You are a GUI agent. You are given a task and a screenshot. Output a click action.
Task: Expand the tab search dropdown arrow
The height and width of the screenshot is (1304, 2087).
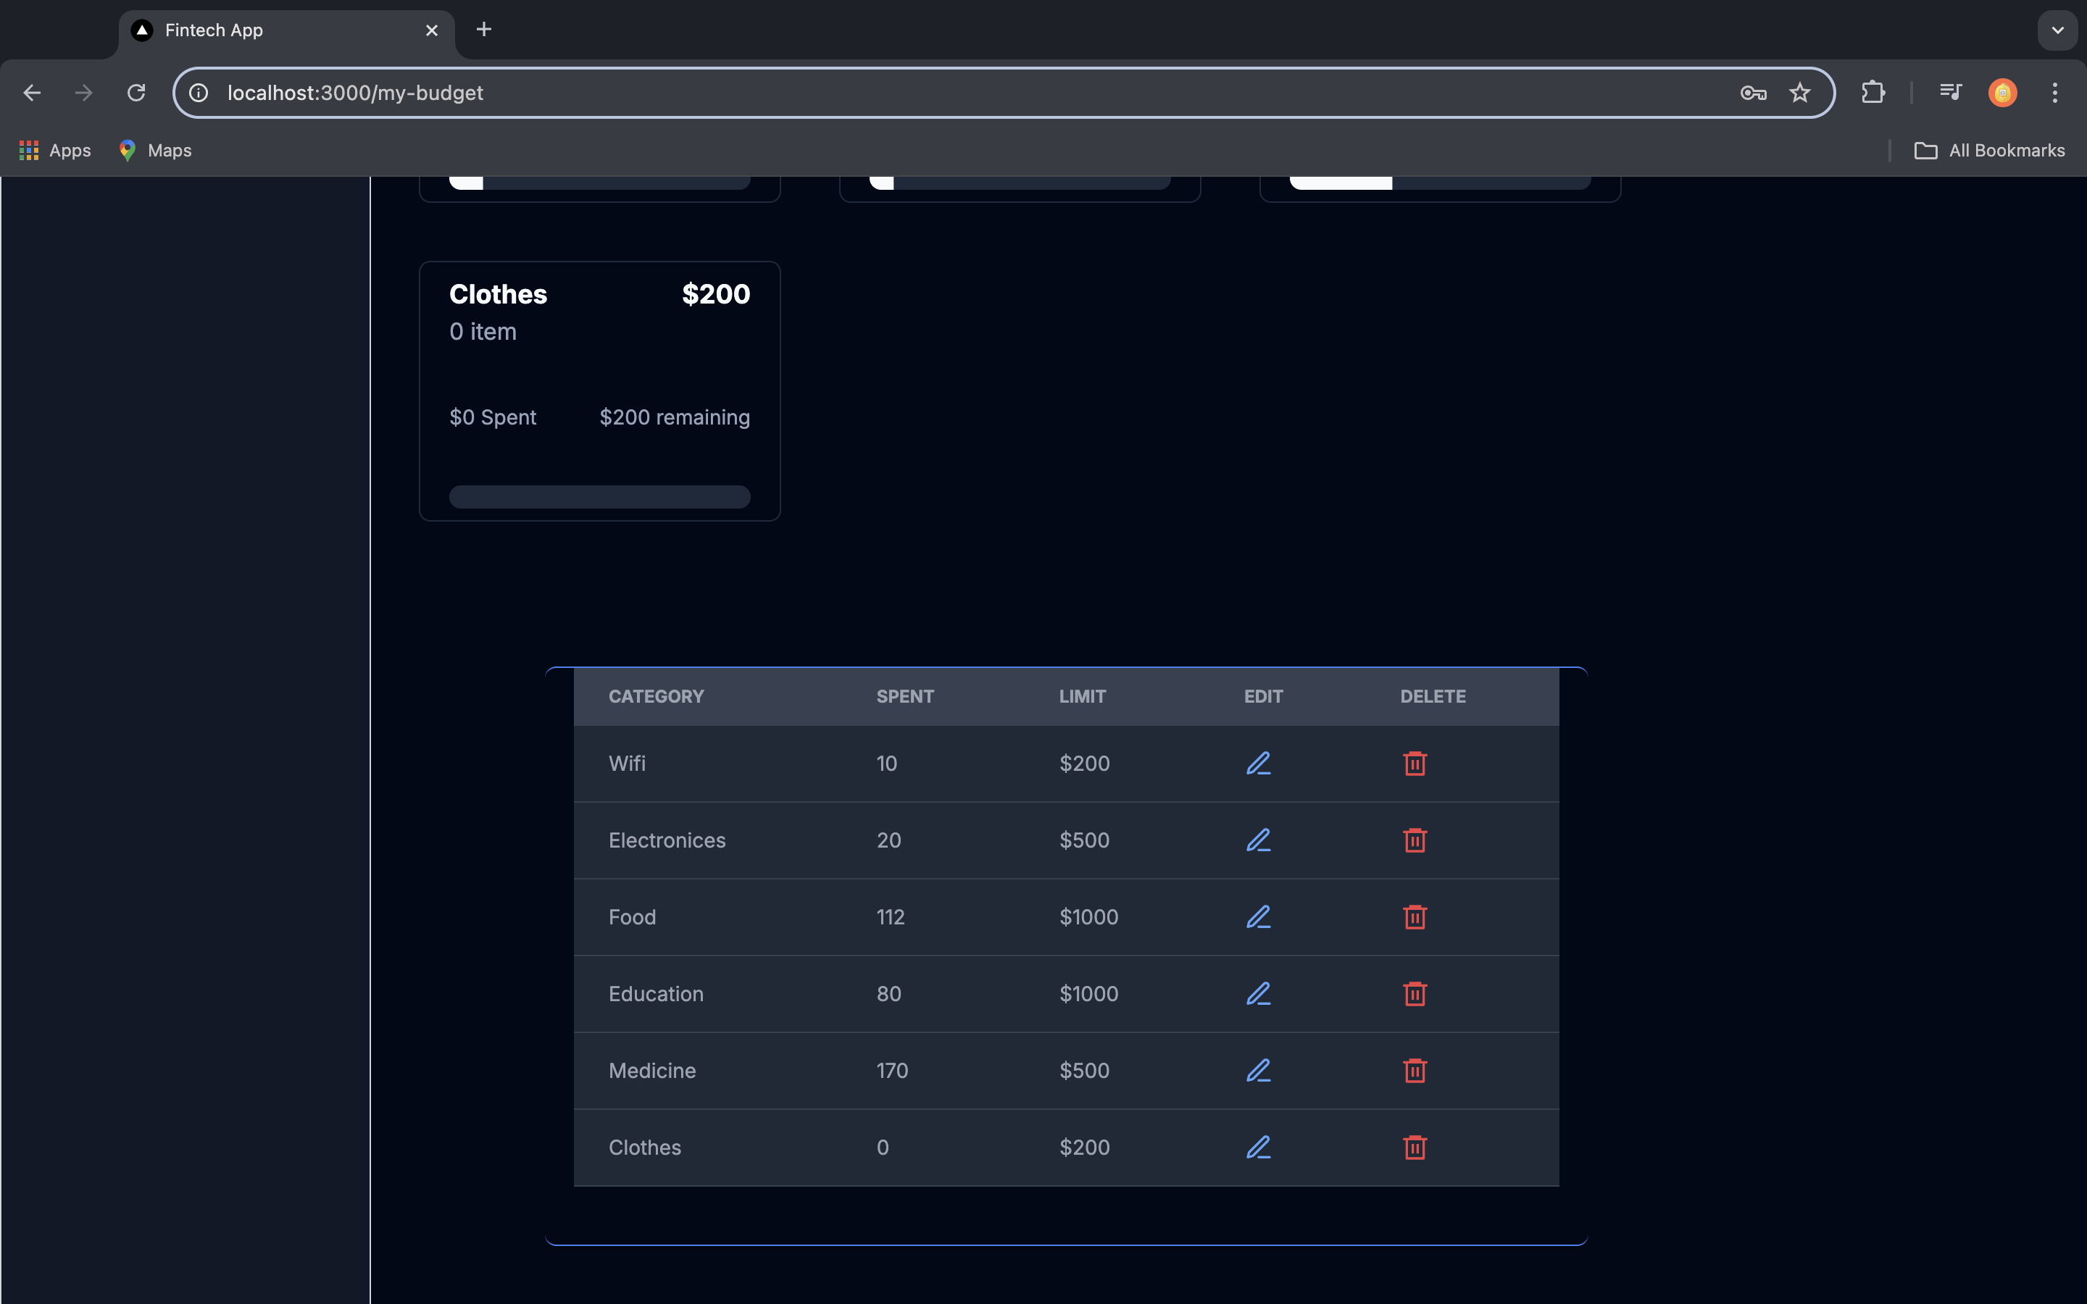(2057, 30)
